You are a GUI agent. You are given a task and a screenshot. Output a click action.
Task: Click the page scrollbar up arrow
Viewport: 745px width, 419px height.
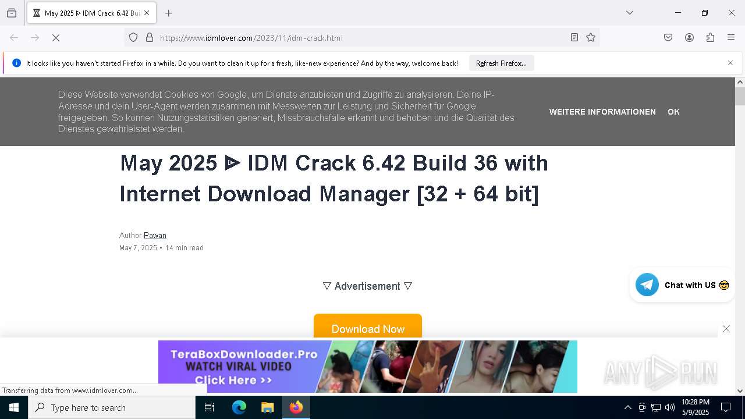click(x=740, y=82)
